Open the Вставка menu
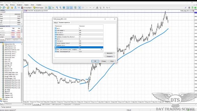The height and width of the screenshot is (111, 197). (12, 5)
